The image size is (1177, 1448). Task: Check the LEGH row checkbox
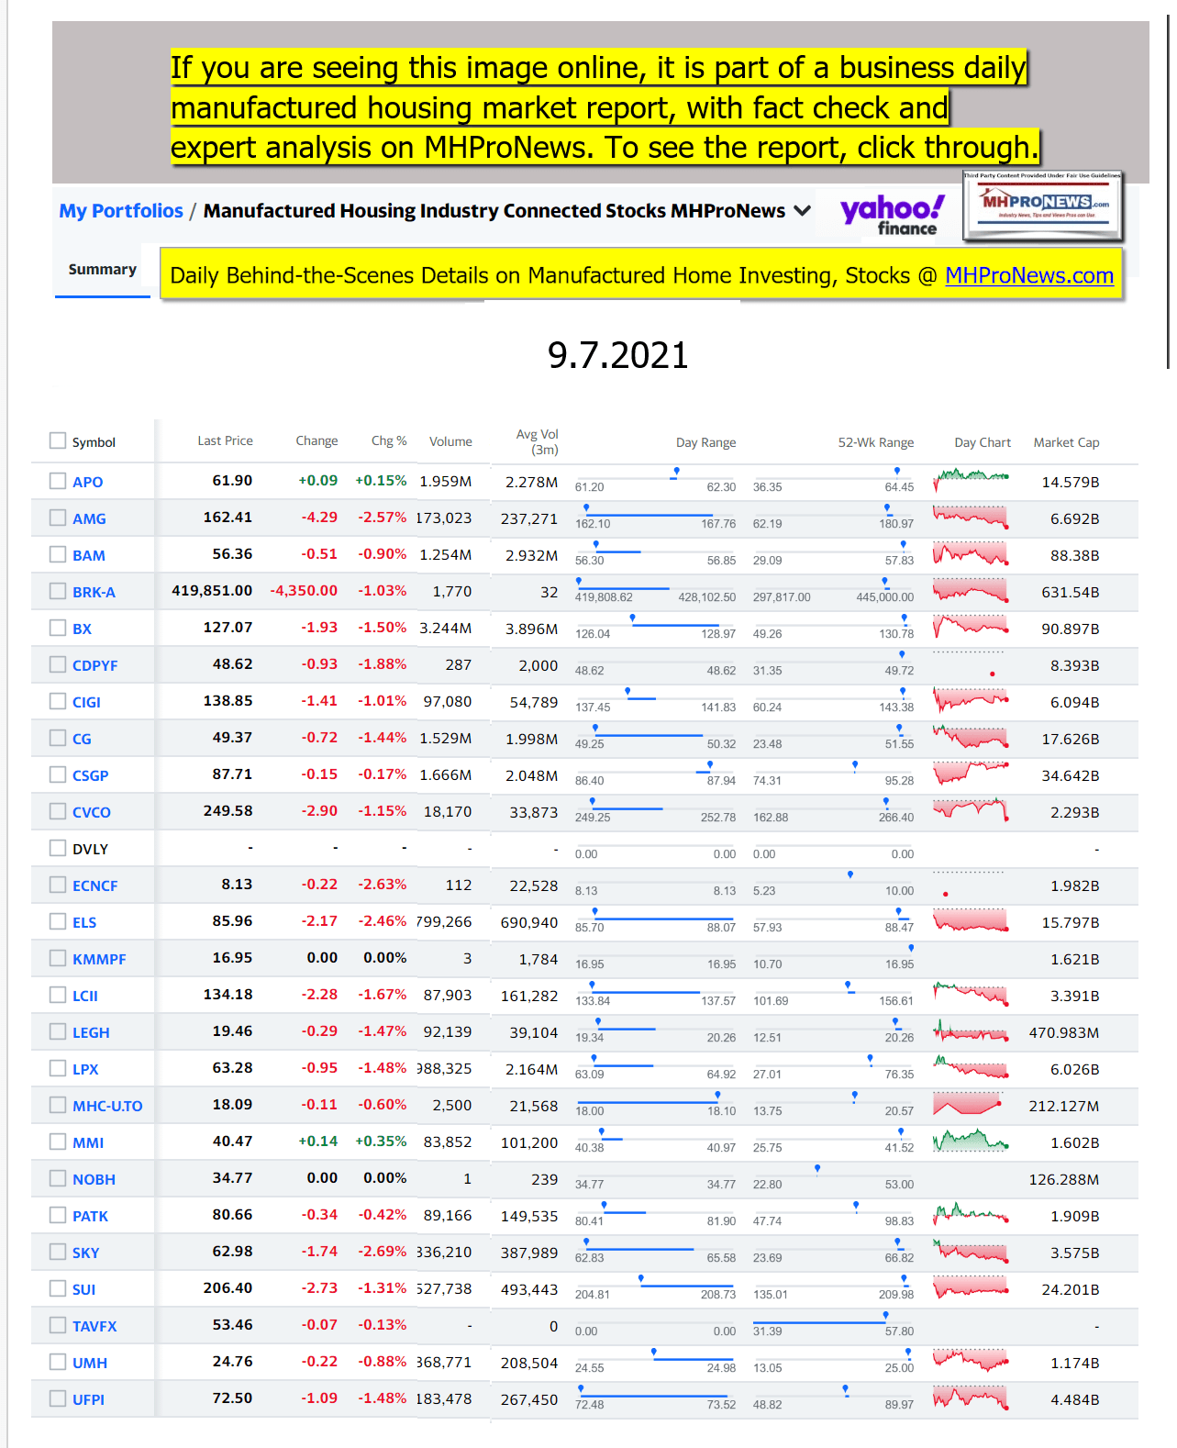click(58, 1031)
